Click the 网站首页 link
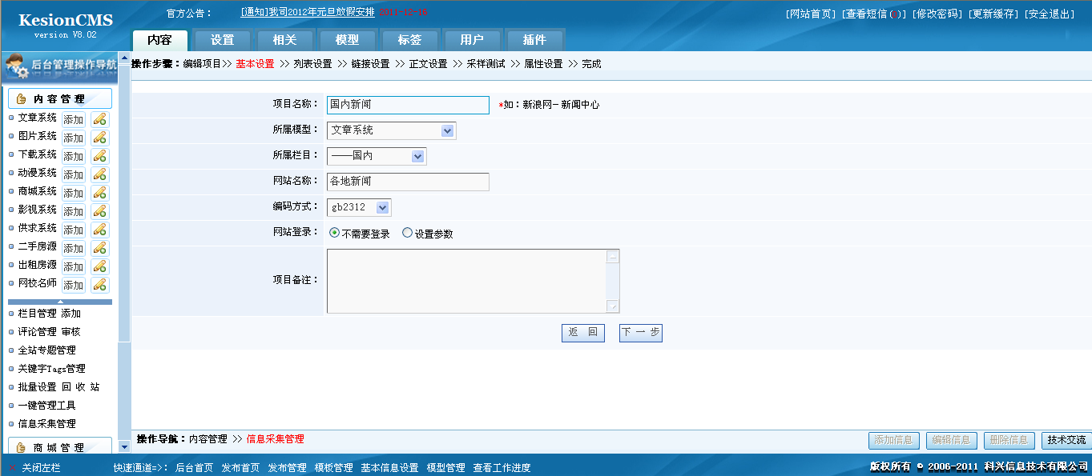Screen dimensions: 1092x476 coord(811,14)
